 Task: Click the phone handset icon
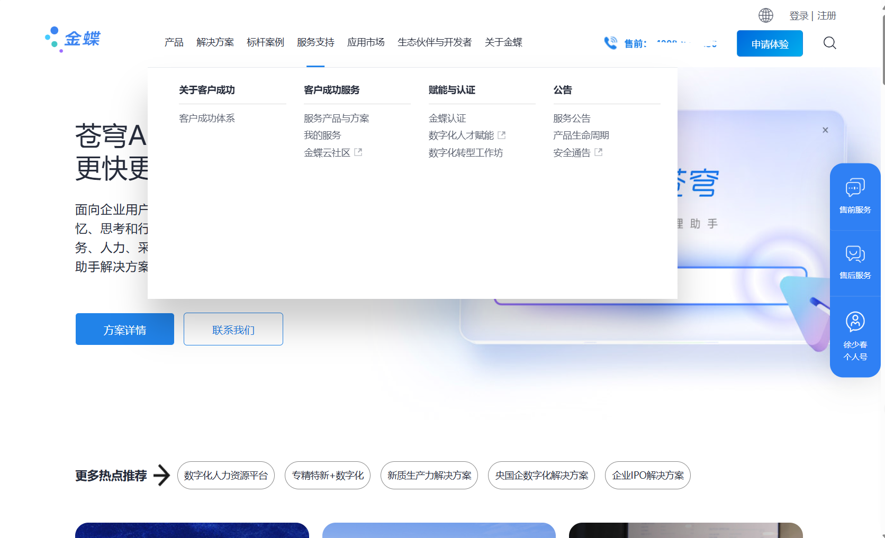click(611, 43)
